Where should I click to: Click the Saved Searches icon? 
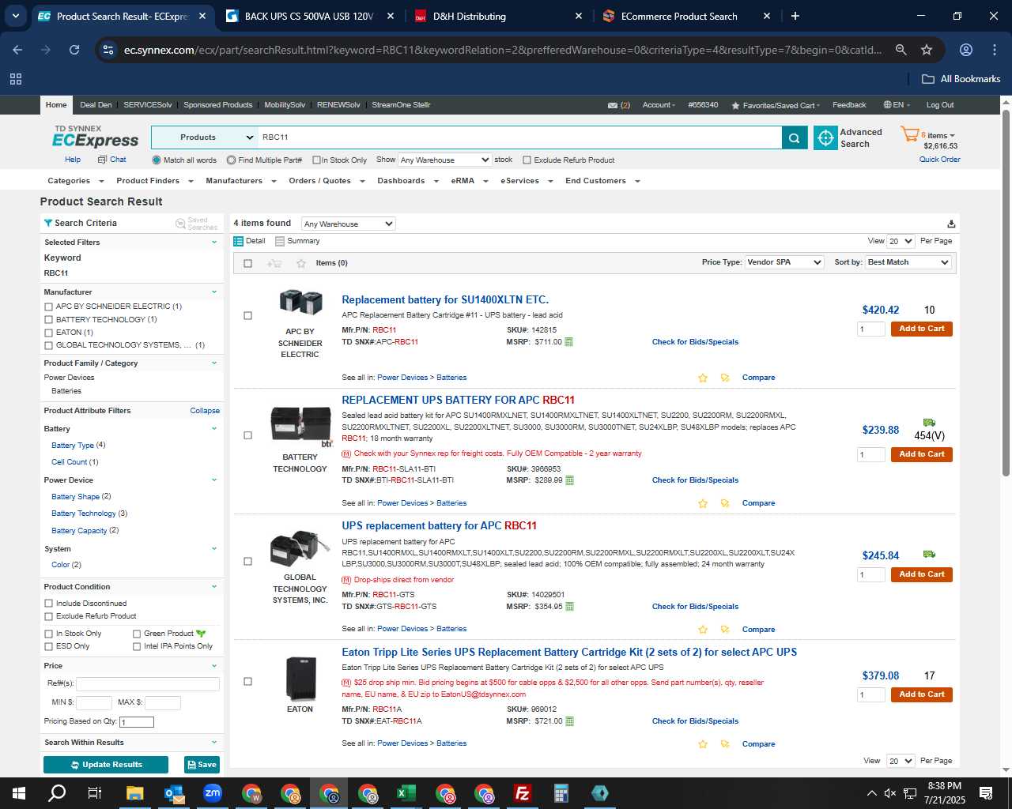pos(180,224)
